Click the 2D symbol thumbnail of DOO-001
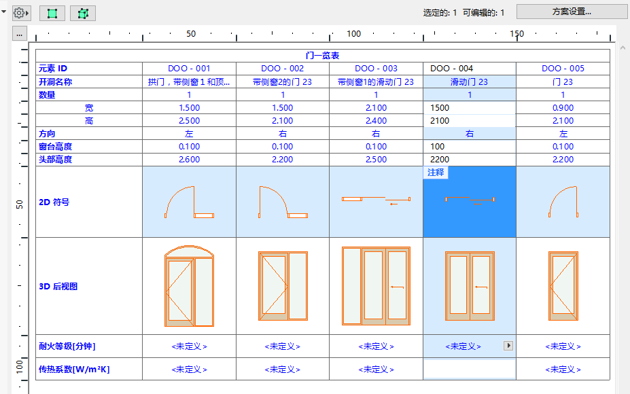The width and height of the screenshot is (630, 394). pyautogui.click(x=188, y=201)
